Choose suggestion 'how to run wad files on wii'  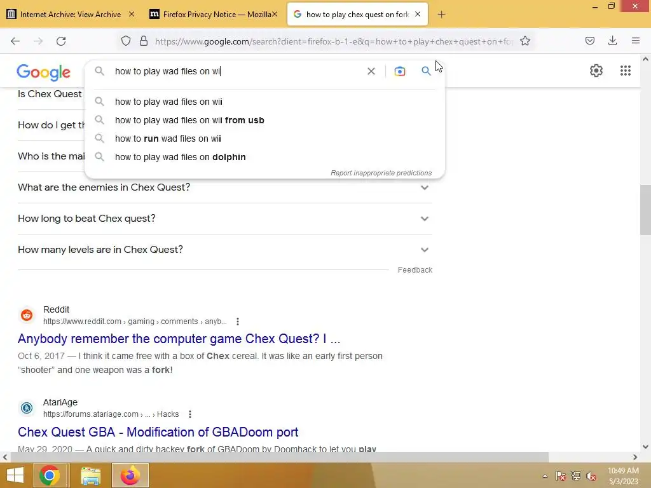coord(264,139)
